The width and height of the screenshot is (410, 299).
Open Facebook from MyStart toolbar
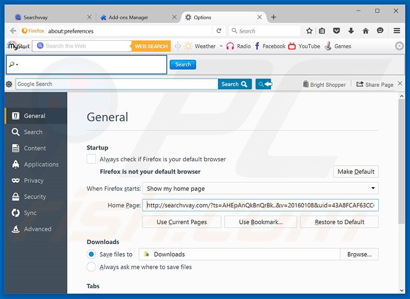(x=270, y=46)
